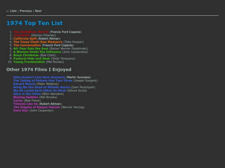Click director Francis Ford Coppola beside The Godfather
Viewport: 225px width, 168px height.
click(66, 32)
